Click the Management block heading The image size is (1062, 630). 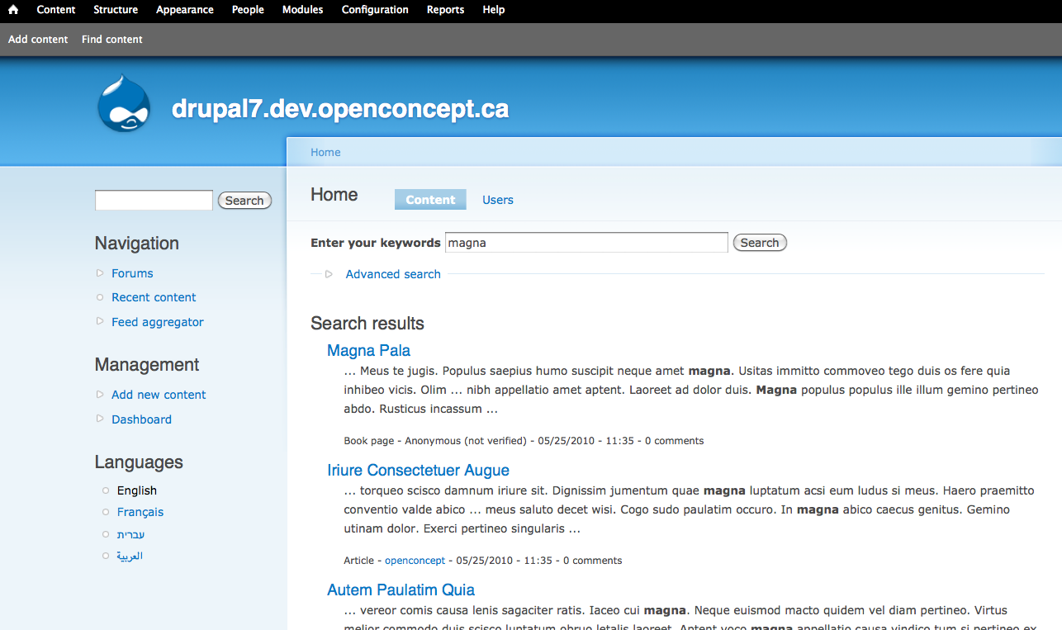(x=147, y=364)
